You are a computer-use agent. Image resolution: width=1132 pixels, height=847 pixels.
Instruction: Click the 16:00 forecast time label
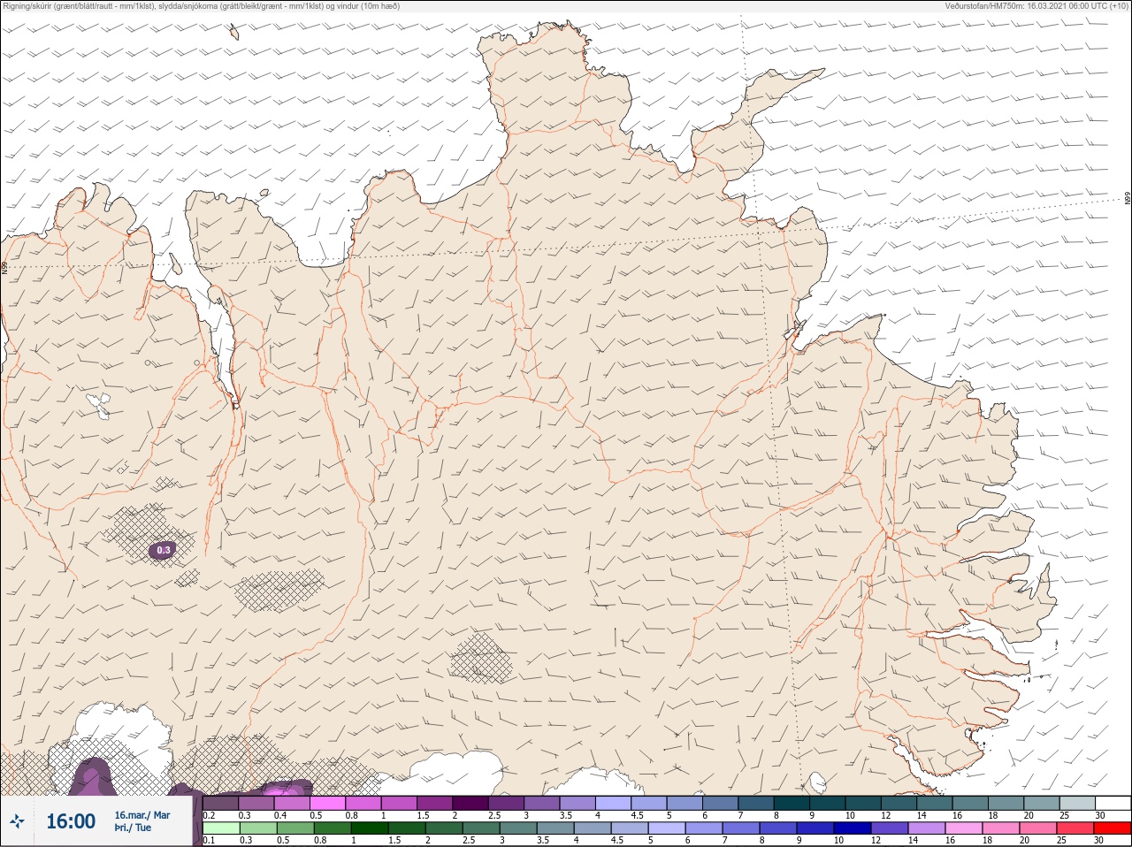(x=71, y=821)
